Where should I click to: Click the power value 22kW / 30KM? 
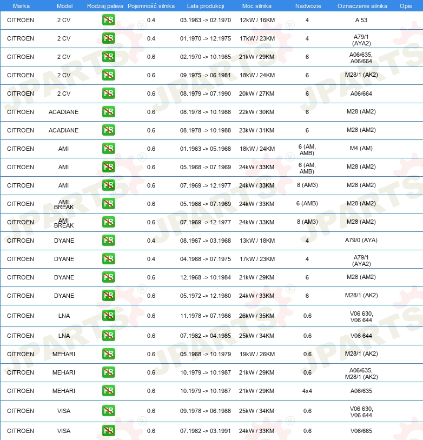pos(257,112)
